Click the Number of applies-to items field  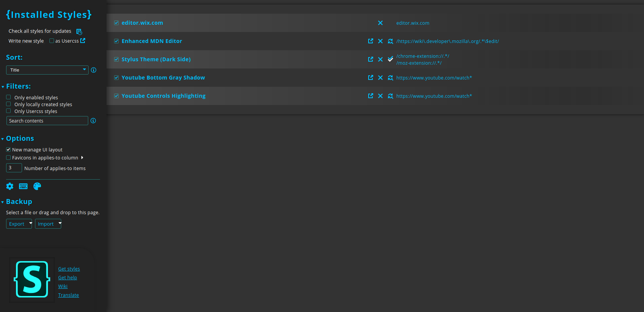tap(14, 168)
